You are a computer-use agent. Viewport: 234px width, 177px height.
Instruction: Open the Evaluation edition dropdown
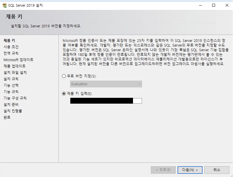[106, 84]
